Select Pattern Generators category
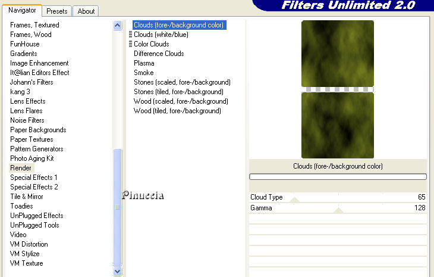 (36, 148)
